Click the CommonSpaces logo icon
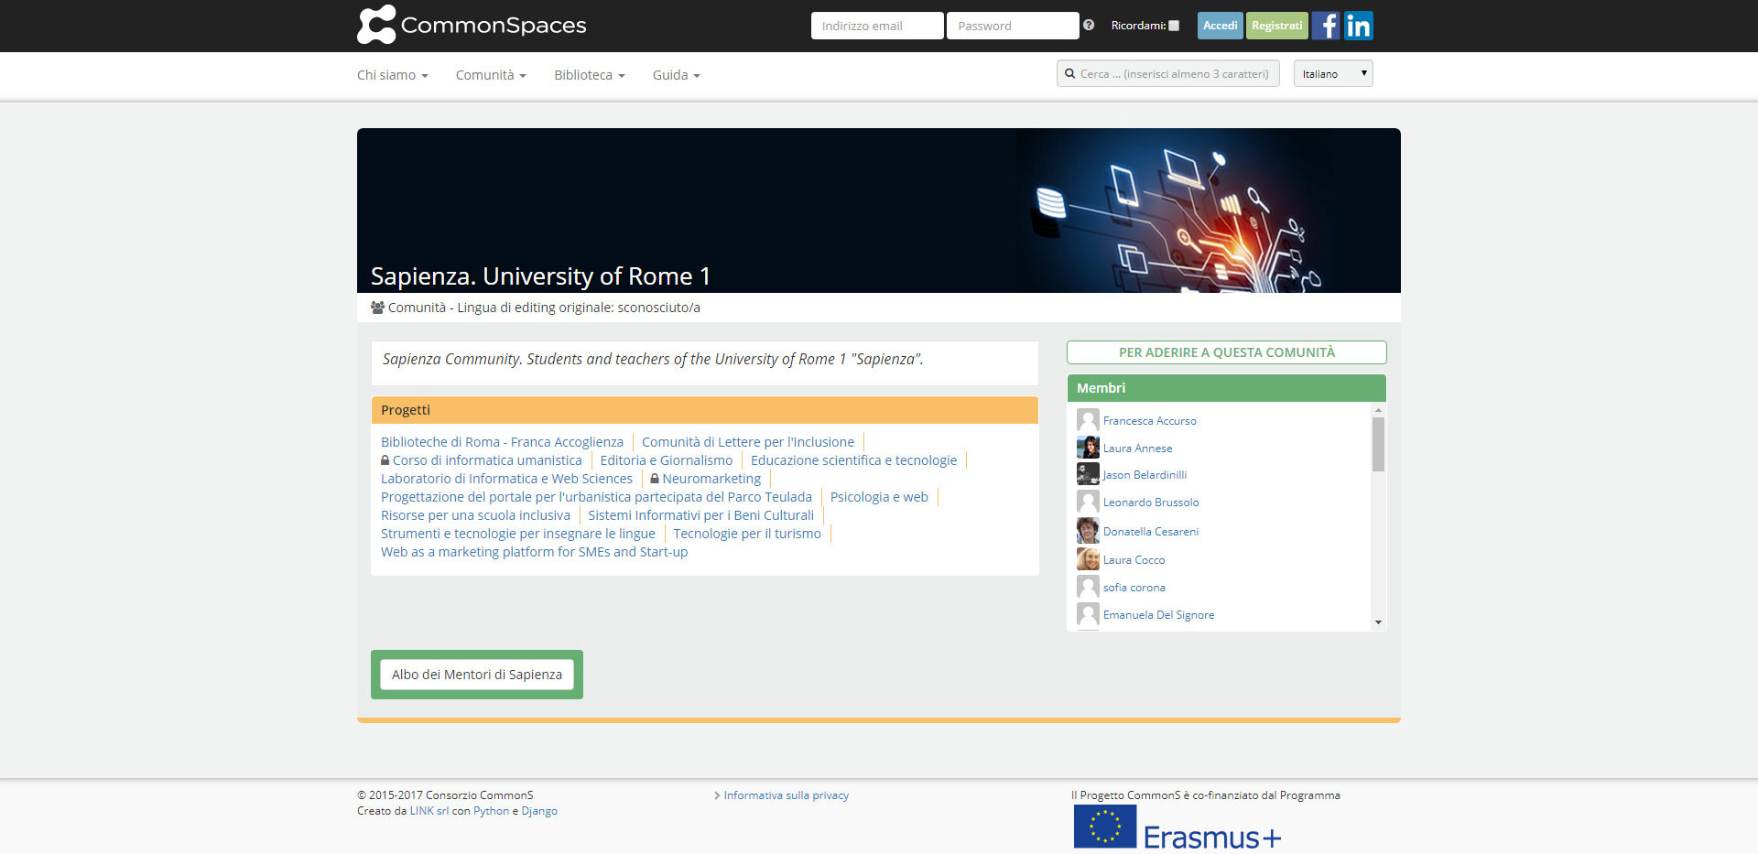 click(376, 25)
